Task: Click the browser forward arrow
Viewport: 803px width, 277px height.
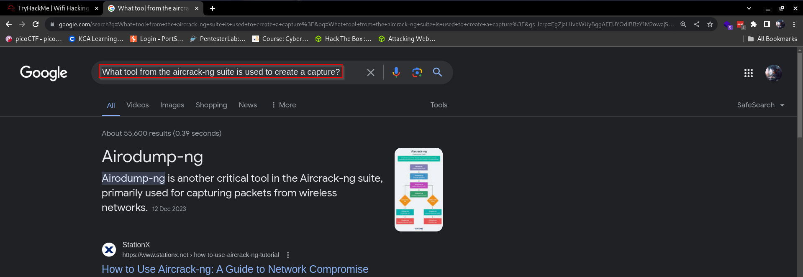Action: tap(22, 24)
